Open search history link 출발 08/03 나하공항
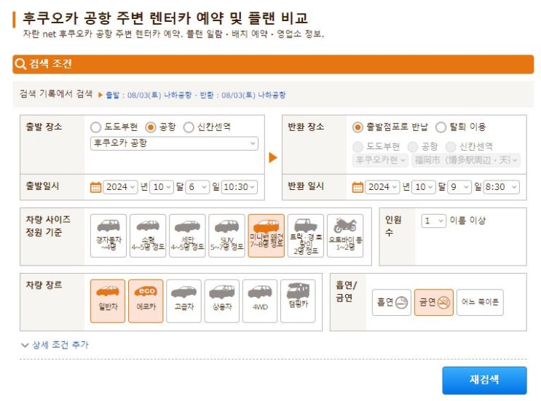 tap(196, 95)
